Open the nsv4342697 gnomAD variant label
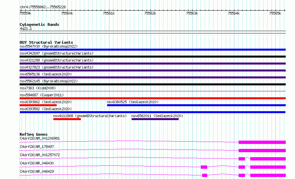The height and width of the screenshot is (179, 295). pyautogui.click(x=57, y=53)
